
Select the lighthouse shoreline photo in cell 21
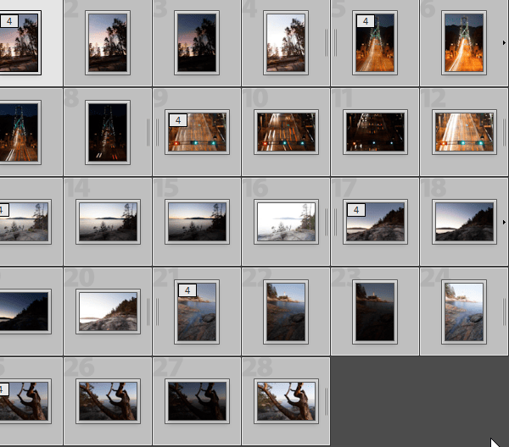click(197, 312)
